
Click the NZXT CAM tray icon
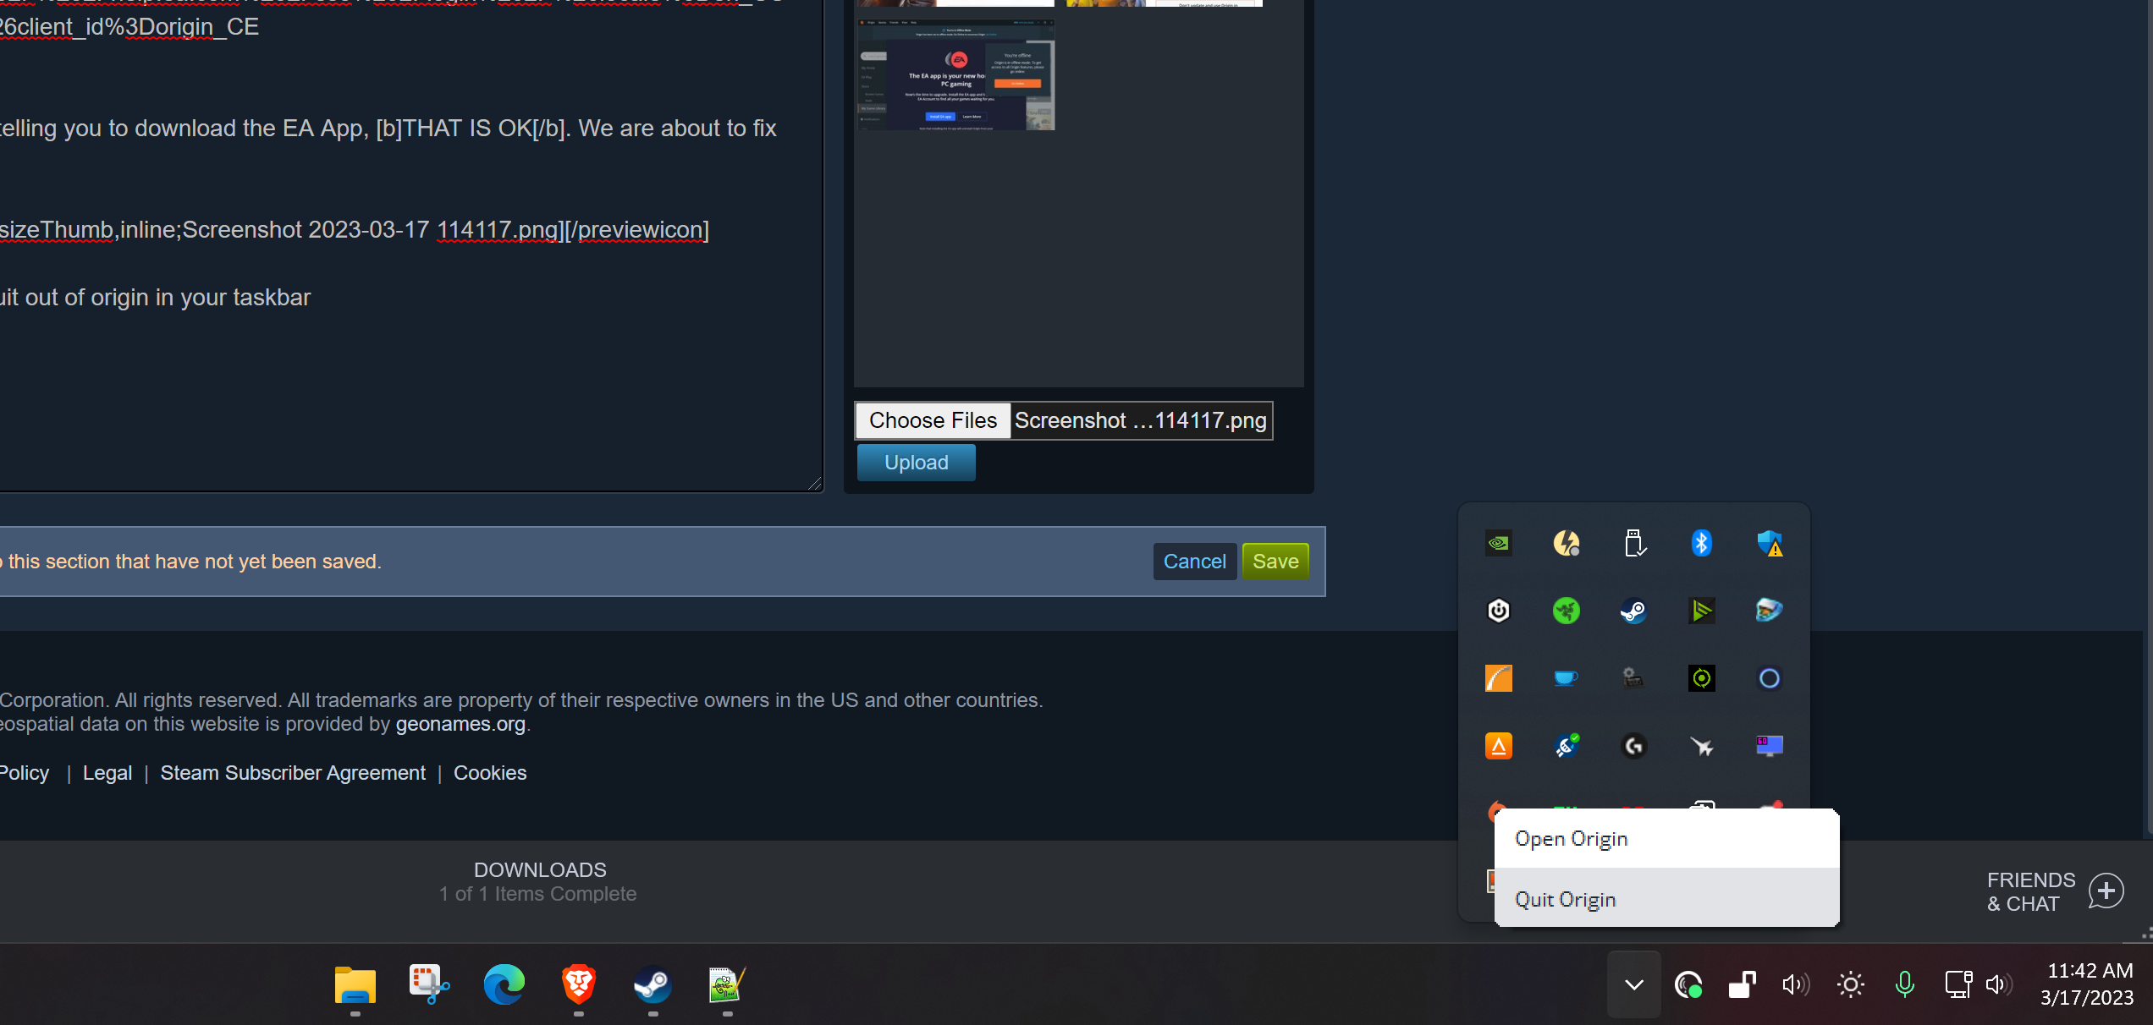tap(1500, 611)
